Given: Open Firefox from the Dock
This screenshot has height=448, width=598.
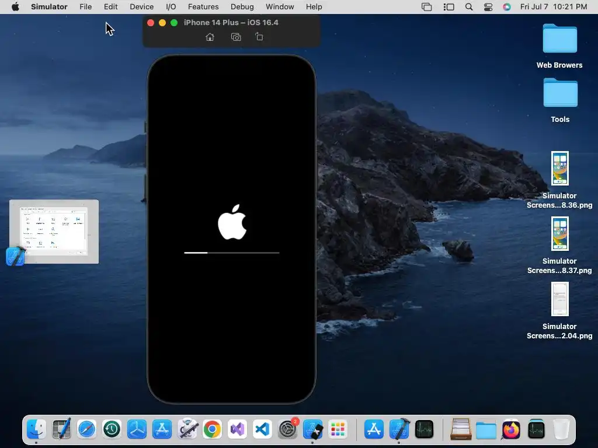Looking at the screenshot, I should click(x=511, y=429).
